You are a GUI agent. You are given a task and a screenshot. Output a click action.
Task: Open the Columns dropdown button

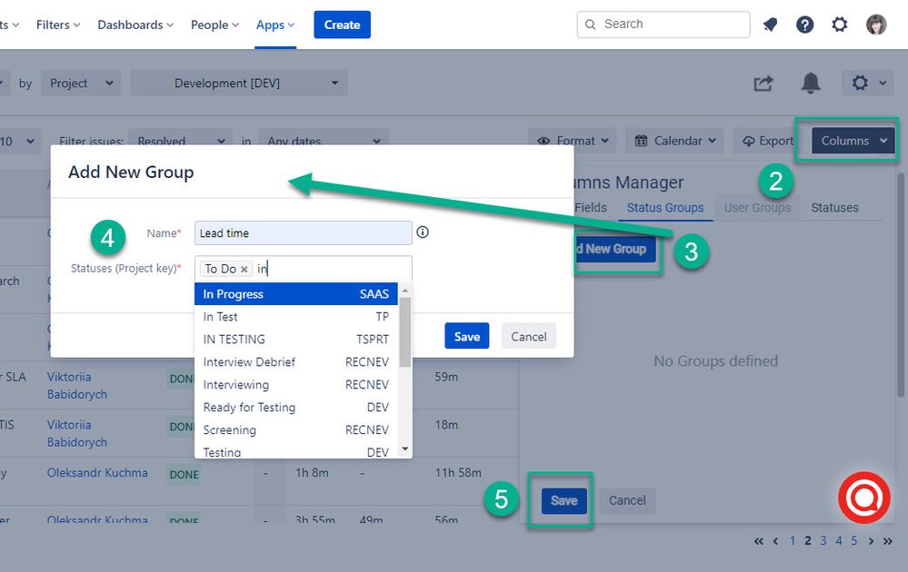pyautogui.click(x=853, y=141)
